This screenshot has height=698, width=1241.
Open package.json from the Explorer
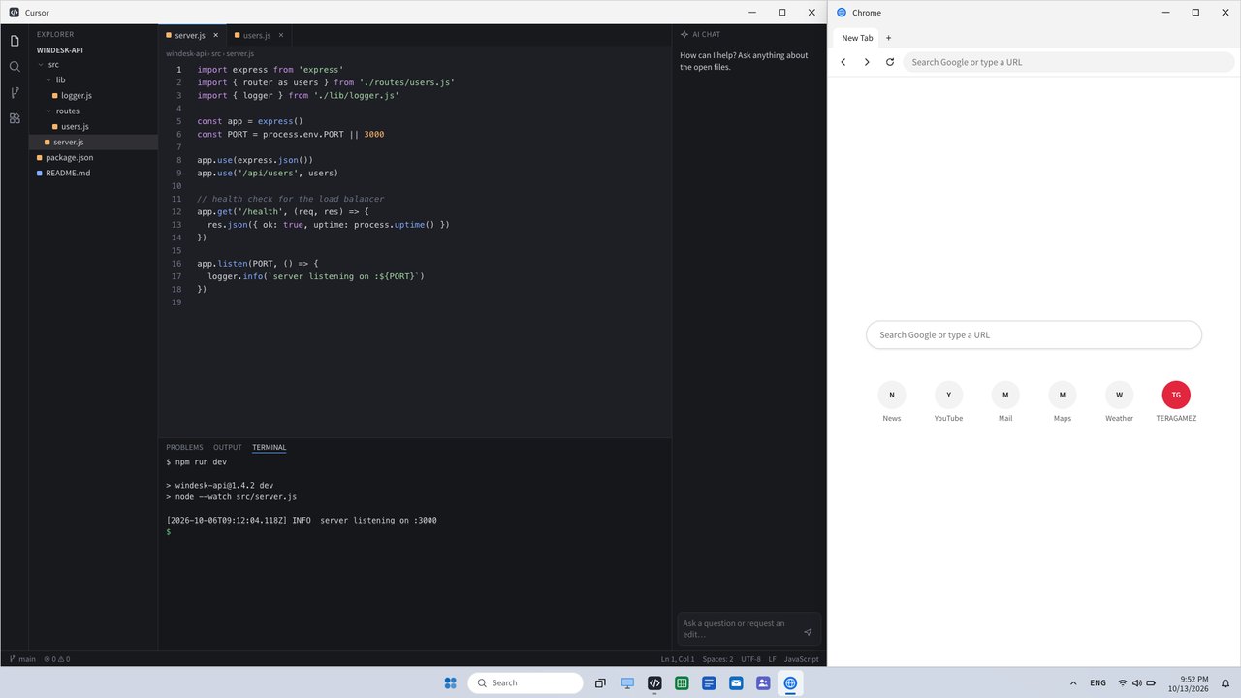click(93, 158)
